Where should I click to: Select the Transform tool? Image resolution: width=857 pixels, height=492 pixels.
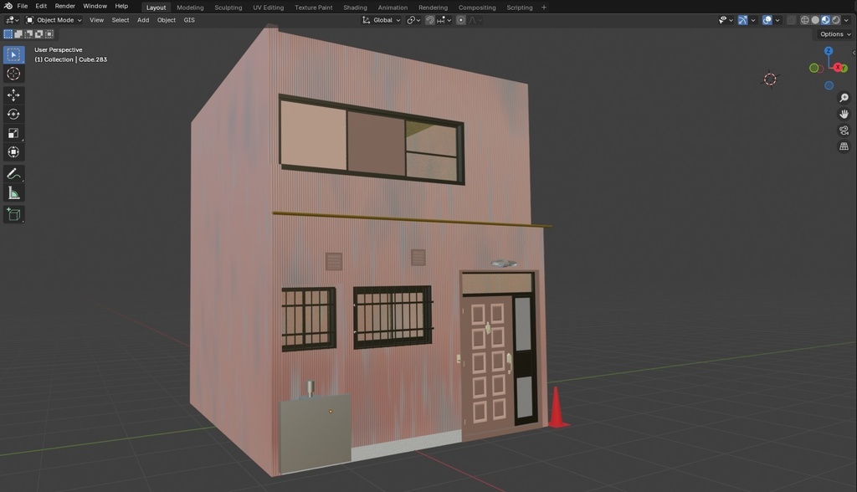[x=13, y=152]
